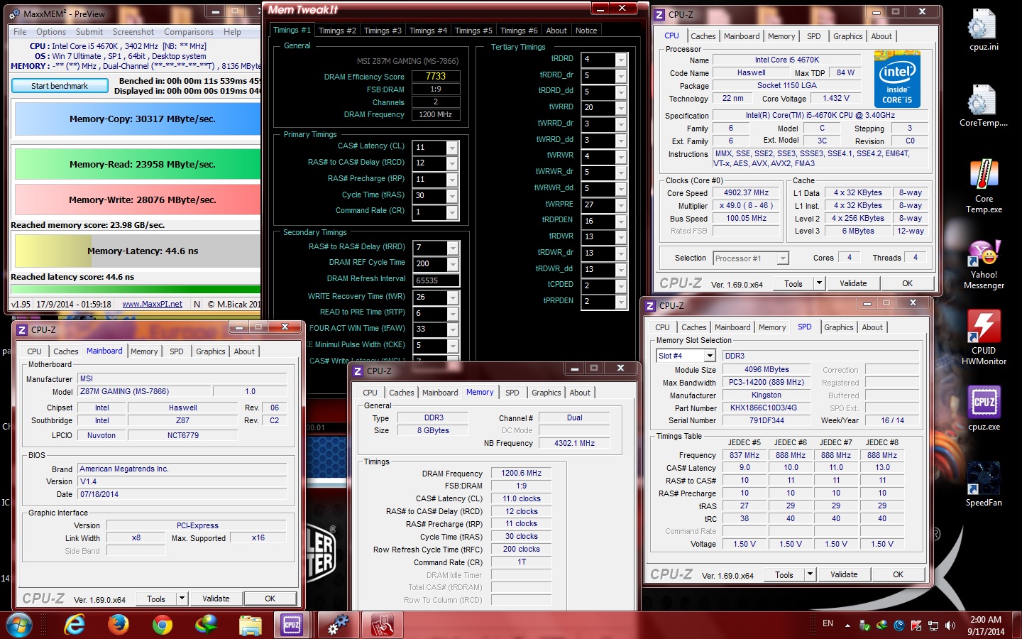Click the taskbar clock showing 2:00 AM
The image size is (1022, 639).
coord(986,626)
